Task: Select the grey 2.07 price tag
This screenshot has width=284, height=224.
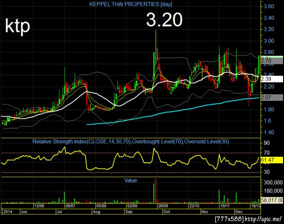Action: click(x=272, y=98)
